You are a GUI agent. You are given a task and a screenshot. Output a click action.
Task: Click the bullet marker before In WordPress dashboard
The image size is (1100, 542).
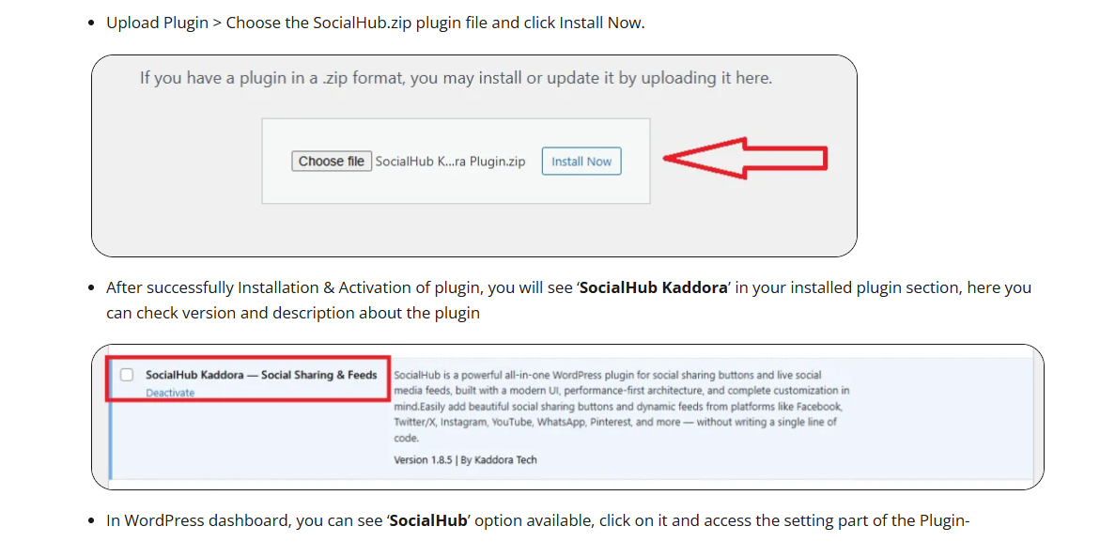click(91, 520)
